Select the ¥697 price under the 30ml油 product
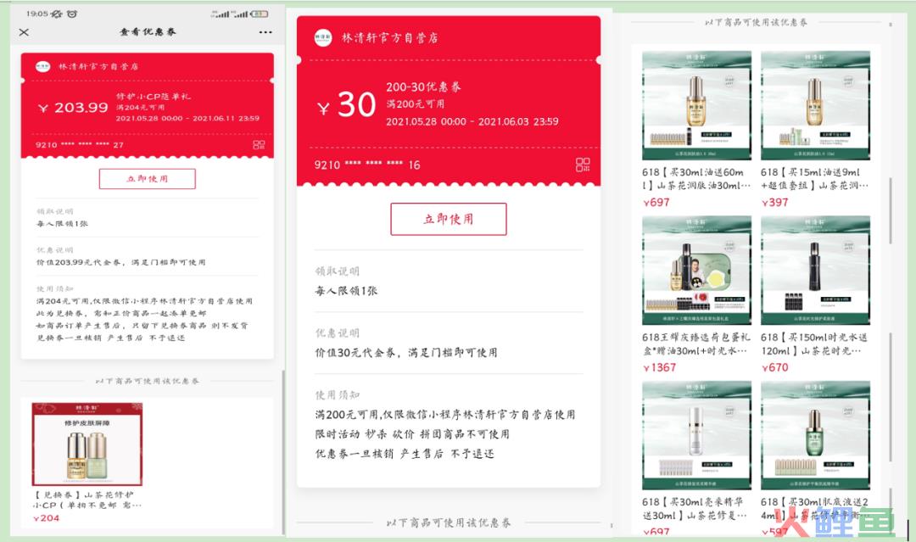The image size is (916, 542). (656, 203)
